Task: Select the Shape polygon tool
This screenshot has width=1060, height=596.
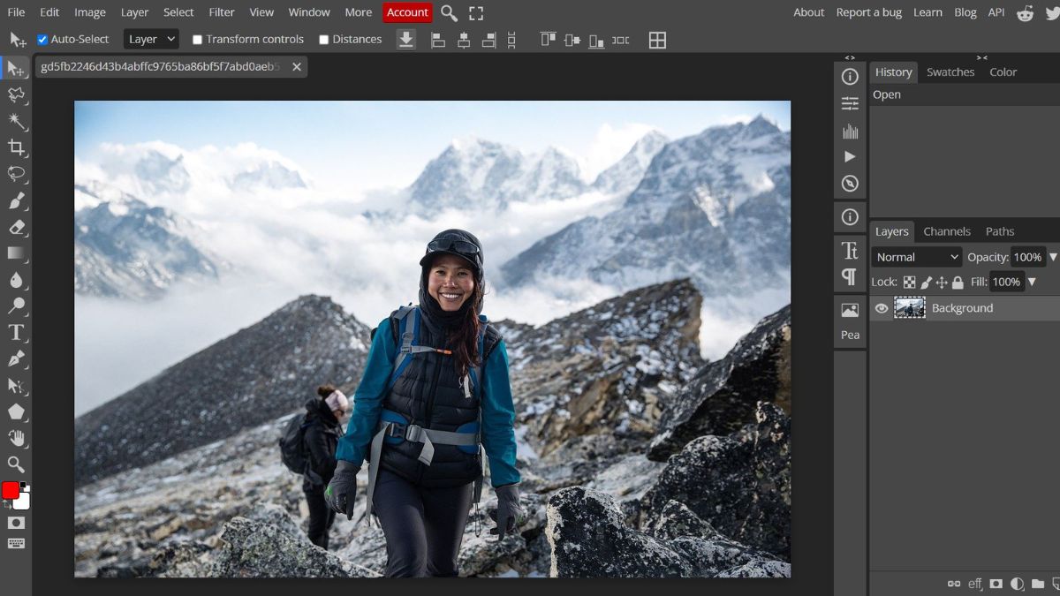Action: (x=16, y=411)
